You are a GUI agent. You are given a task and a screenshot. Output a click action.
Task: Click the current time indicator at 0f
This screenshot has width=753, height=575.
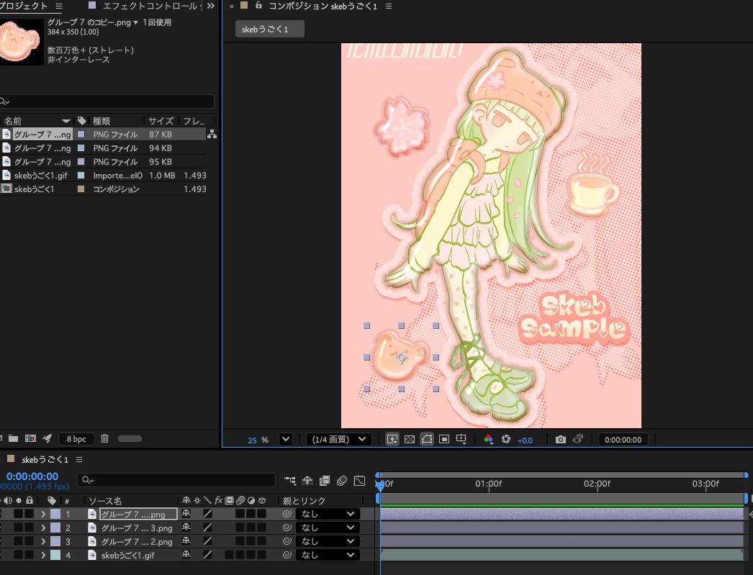click(x=380, y=485)
